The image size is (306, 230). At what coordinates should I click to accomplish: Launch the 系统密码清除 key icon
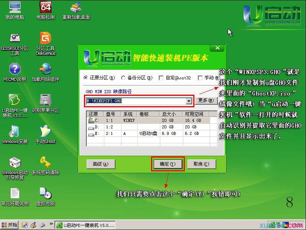tap(45, 163)
